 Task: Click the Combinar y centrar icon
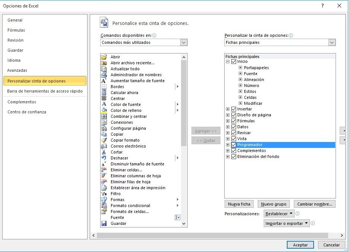click(x=104, y=116)
